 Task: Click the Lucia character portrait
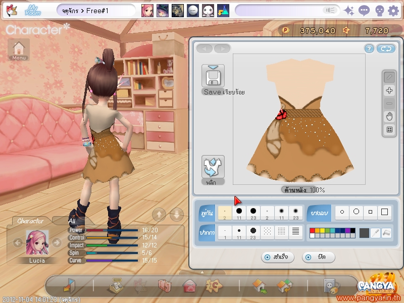click(x=37, y=242)
